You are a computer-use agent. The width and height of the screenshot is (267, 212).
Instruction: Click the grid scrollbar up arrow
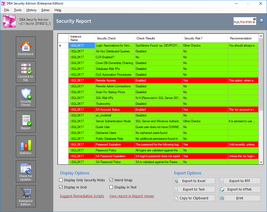[x=261, y=36]
